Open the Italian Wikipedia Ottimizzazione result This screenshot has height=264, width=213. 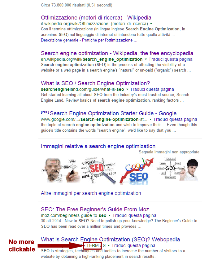[x=96, y=18]
